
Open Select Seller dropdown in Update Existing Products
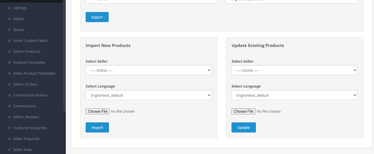[x=294, y=70]
